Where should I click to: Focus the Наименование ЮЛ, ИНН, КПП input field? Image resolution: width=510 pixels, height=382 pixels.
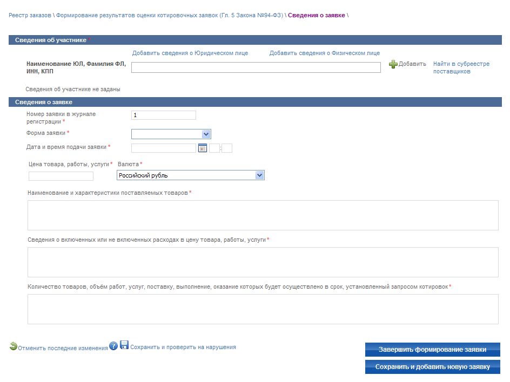coord(256,67)
